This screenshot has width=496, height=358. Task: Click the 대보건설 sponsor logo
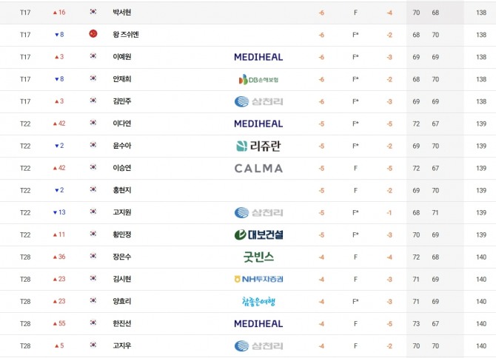[258, 234]
